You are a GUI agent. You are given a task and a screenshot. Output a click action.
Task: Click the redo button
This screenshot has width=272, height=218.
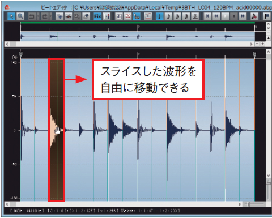click(45, 16)
